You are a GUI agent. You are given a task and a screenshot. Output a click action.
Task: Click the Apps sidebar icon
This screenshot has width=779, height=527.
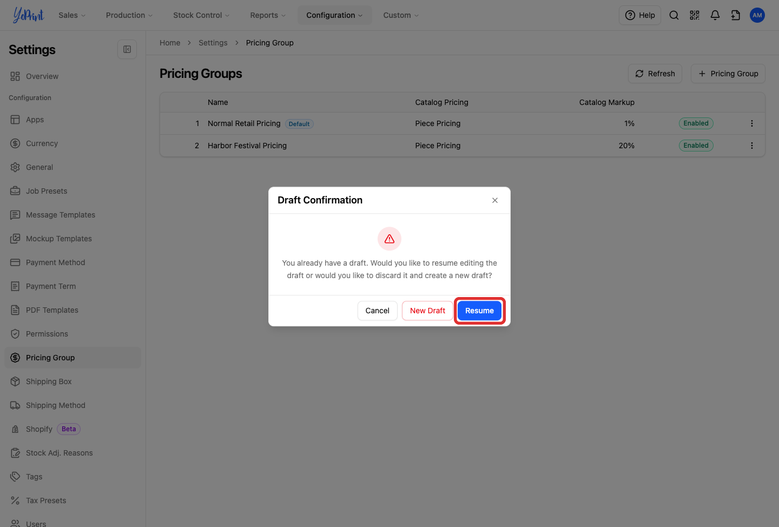point(15,120)
